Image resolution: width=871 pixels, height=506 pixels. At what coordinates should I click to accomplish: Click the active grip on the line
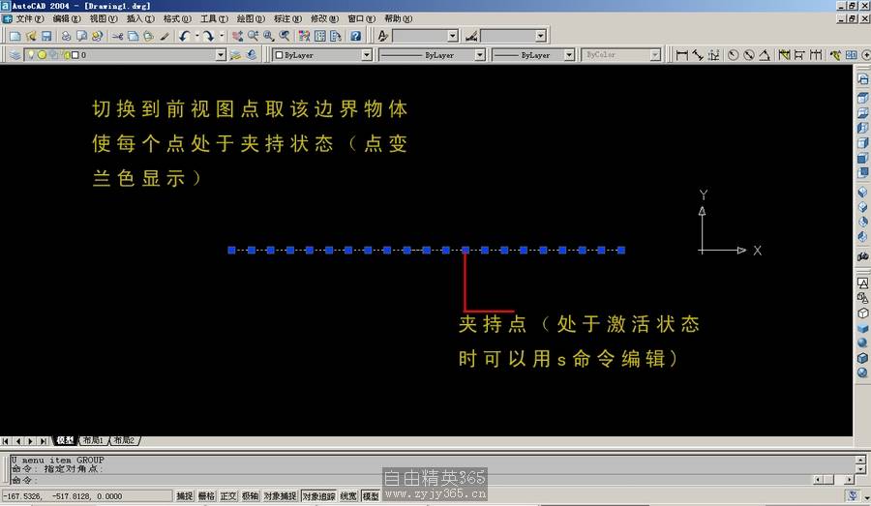tap(466, 251)
